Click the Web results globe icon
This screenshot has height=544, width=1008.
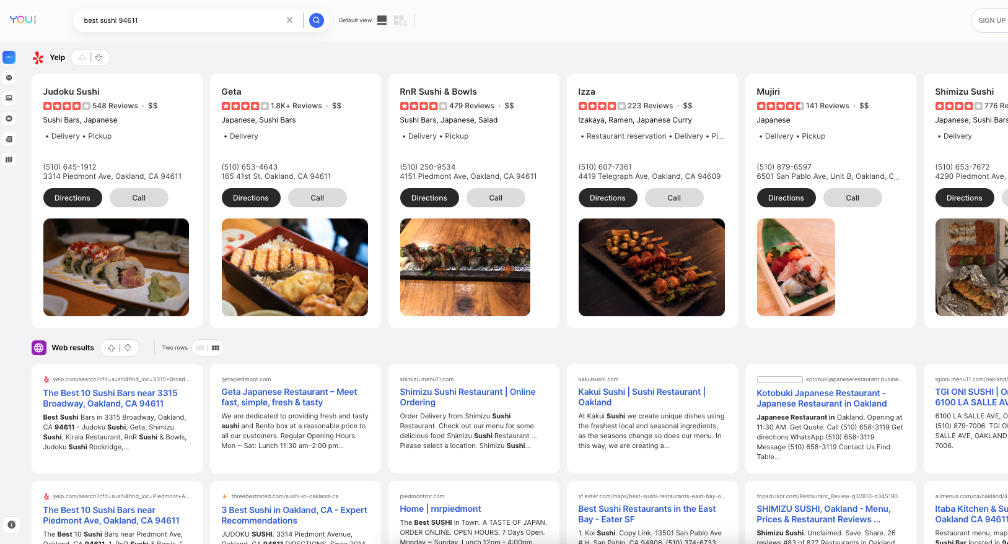coord(39,348)
